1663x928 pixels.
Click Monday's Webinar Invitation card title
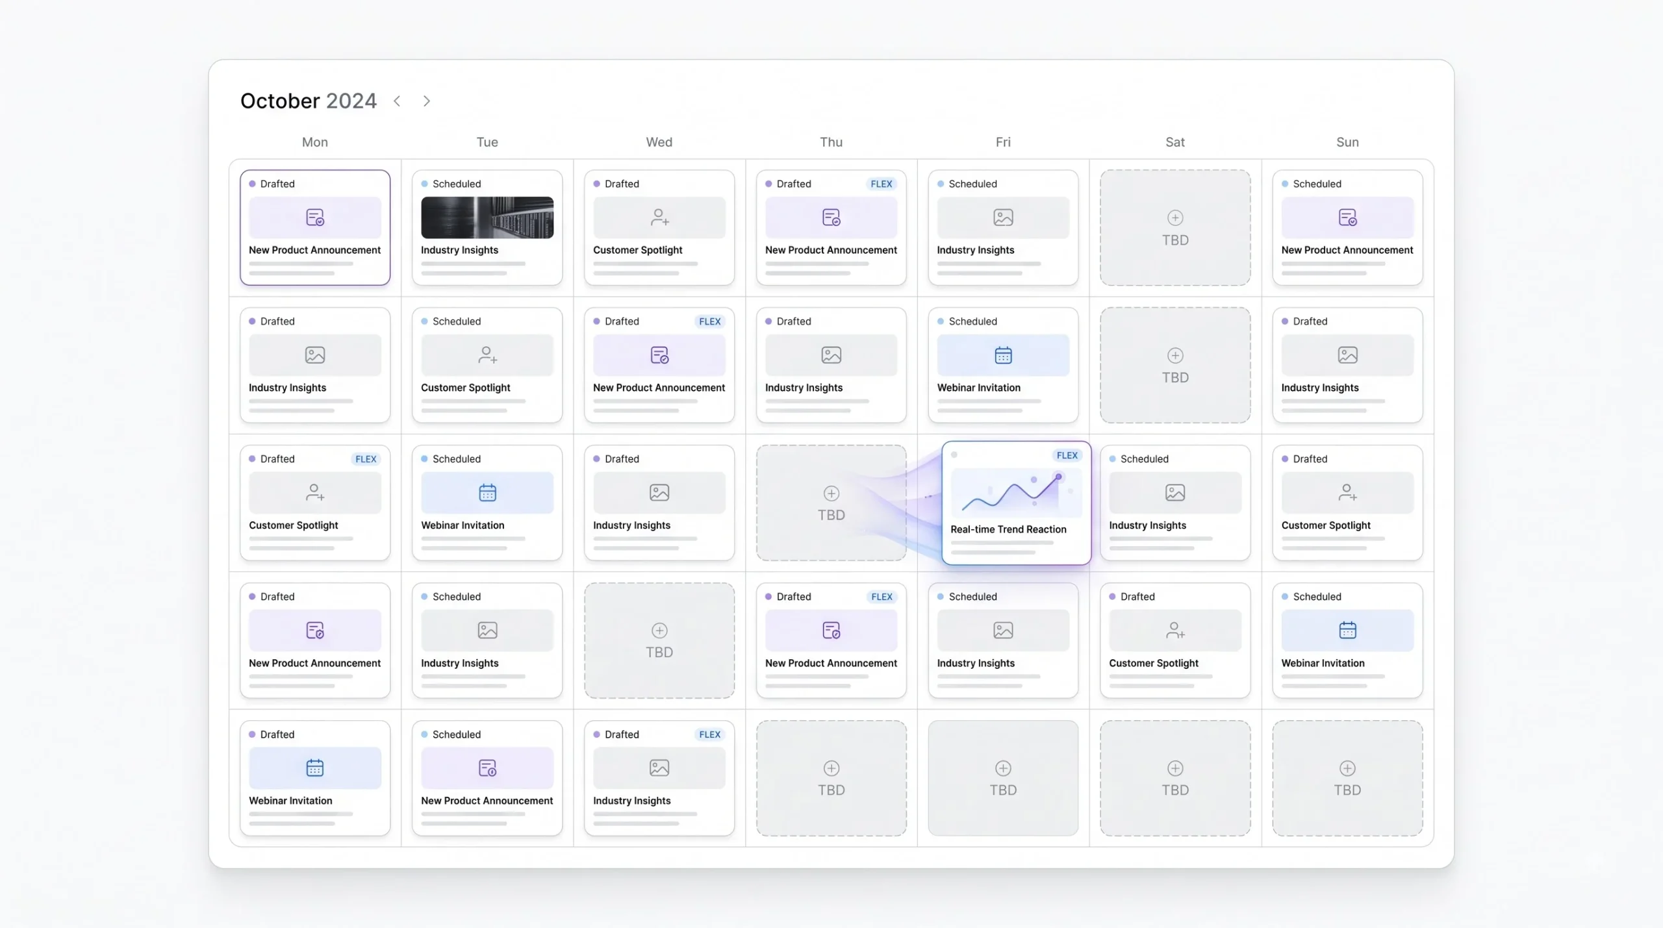290,800
